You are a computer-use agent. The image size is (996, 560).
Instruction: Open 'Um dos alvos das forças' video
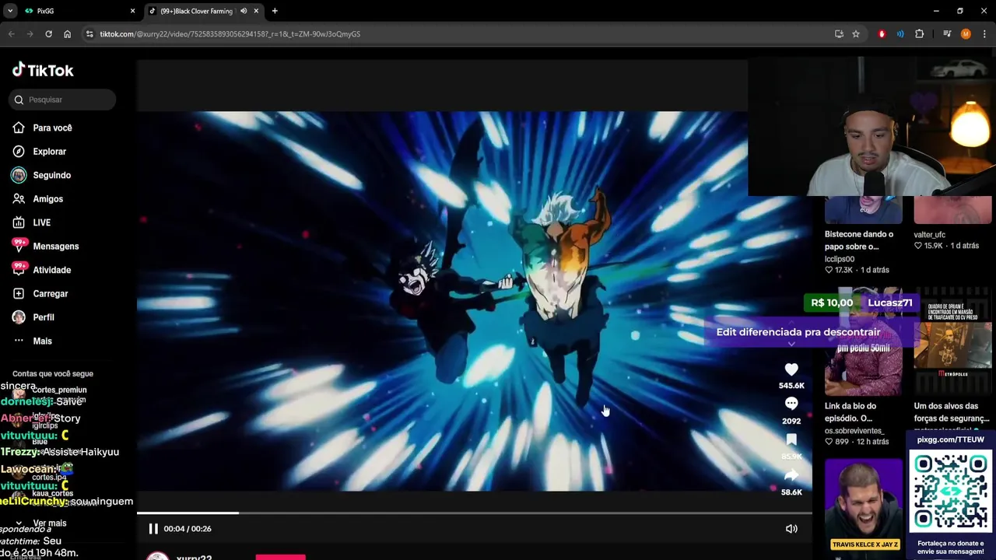pos(952,342)
